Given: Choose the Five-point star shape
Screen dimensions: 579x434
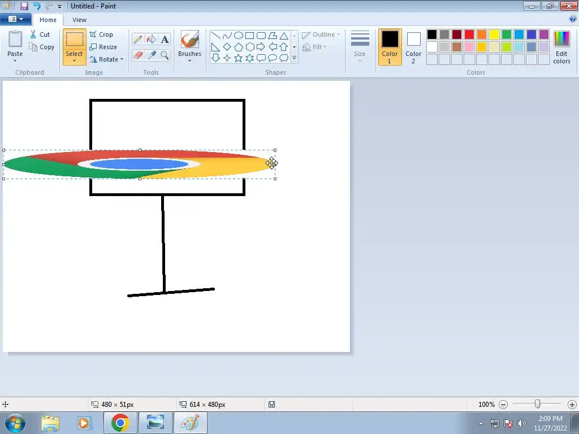Looking at the screenshot, I should tap(239, 58).
